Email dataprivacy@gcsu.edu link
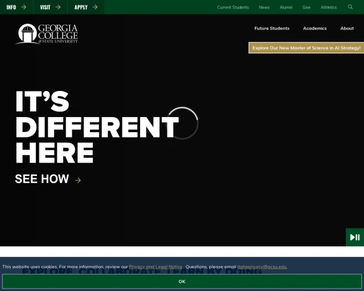Image resolution: width=364 pixels, height=291 pixels. point(261,267)
